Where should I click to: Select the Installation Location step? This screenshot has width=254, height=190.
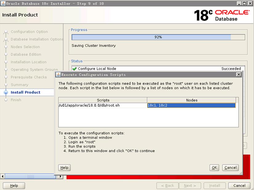(x=29, y=62)
